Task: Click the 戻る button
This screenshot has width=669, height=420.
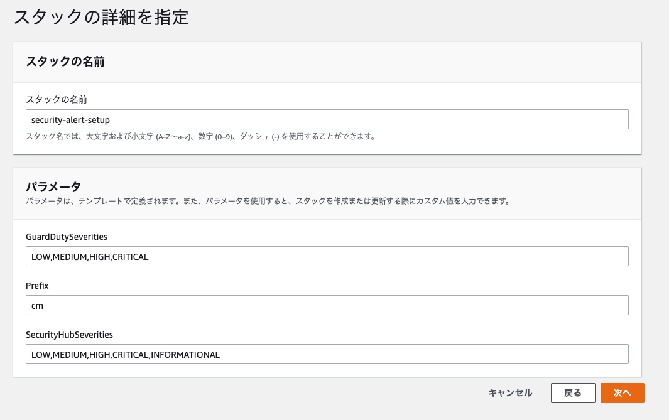Action: [x=572, y=393]
